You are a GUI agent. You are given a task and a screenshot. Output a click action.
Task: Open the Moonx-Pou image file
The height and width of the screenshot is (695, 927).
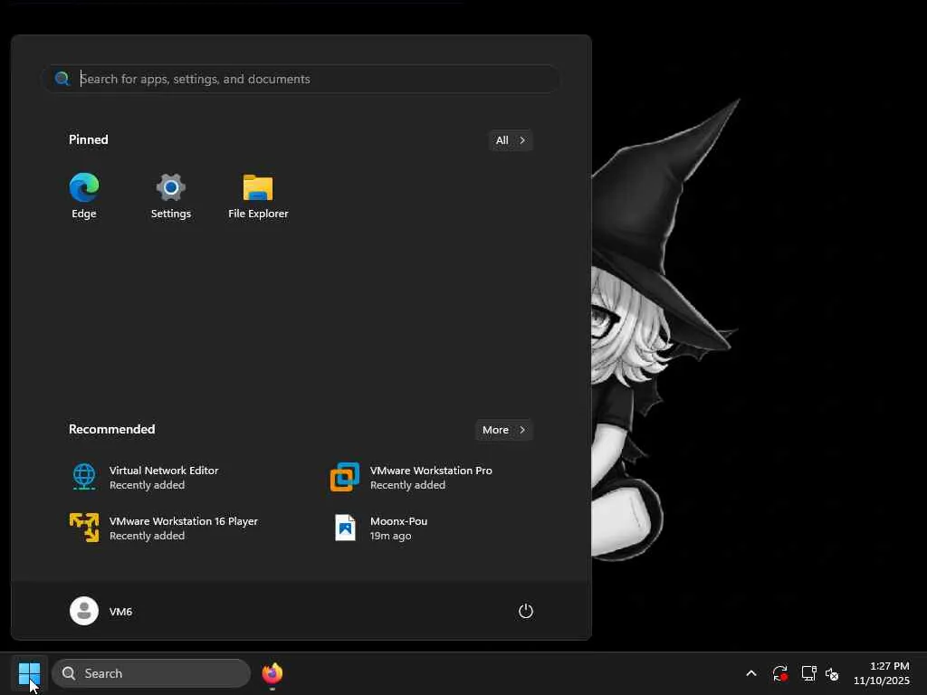pos(379,528)
